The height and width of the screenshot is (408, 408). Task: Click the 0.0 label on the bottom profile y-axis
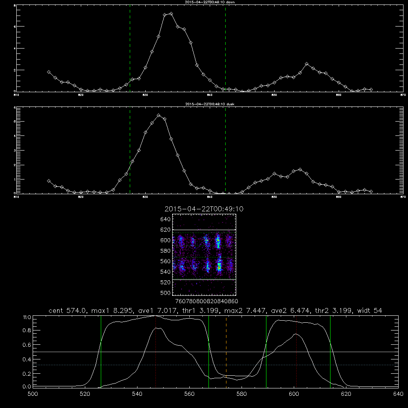27,387
